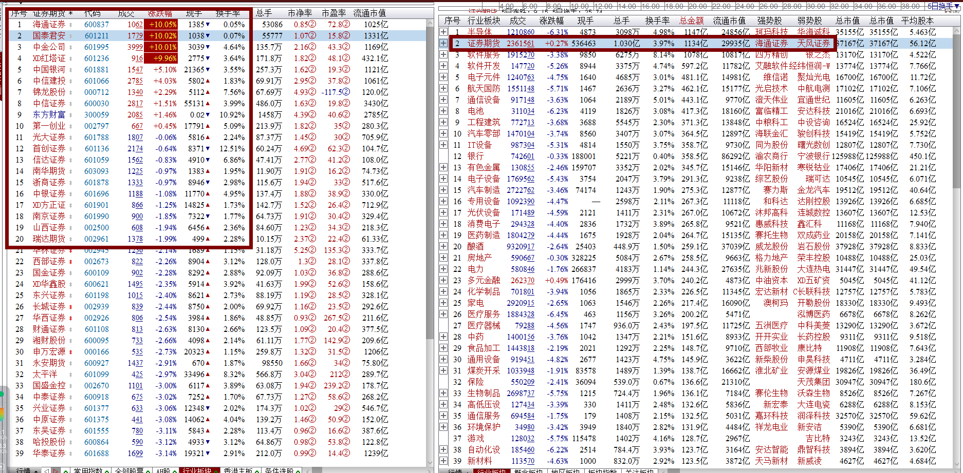Select the 中金公司 stock row
This screenshot has height=473, width=963.
(x=218, y=47)
